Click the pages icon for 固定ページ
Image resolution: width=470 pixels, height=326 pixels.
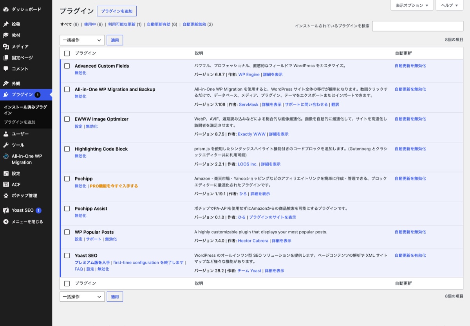pos(6,58)
